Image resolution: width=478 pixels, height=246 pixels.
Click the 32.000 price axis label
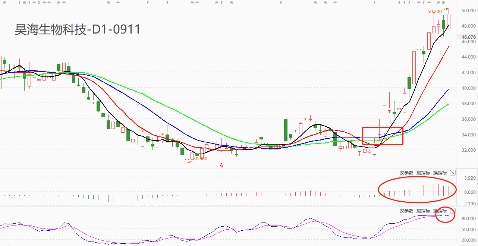tap(469, 150)
